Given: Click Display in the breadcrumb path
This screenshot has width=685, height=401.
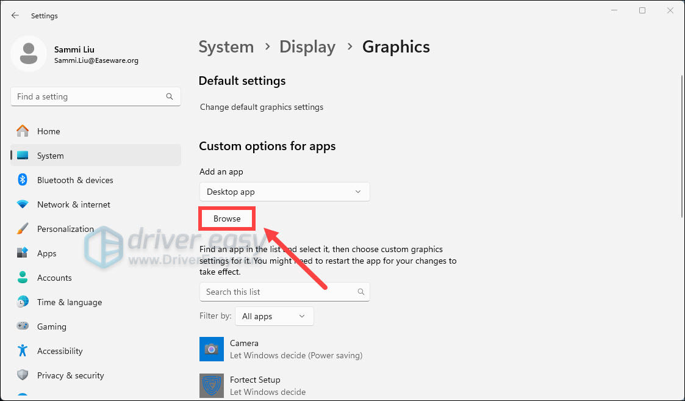Looking at the screenshot, I should point(307,47).
